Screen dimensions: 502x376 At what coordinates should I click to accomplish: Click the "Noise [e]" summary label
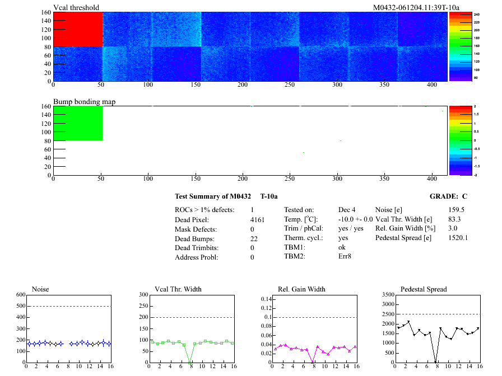click(389, 210)
